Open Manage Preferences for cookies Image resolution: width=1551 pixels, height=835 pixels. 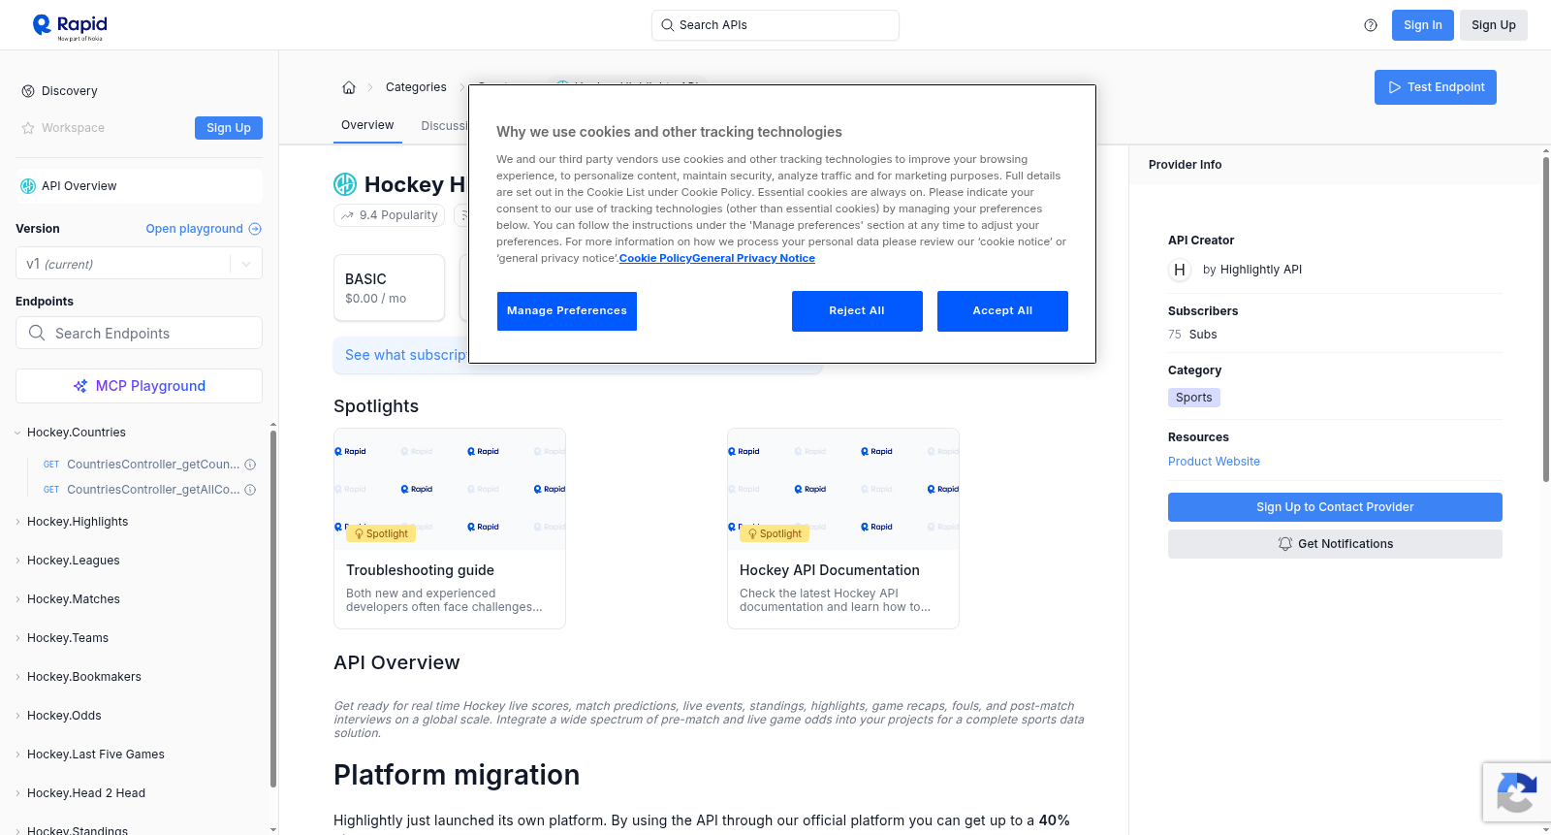click(567, 311)
